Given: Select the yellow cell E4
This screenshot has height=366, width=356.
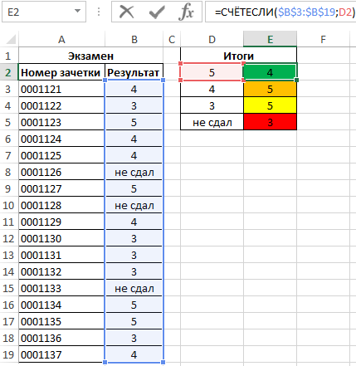Looking at the screenshot, I should 270,105.
